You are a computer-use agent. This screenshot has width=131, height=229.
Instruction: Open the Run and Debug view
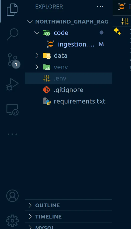click(x=12, y=84)
